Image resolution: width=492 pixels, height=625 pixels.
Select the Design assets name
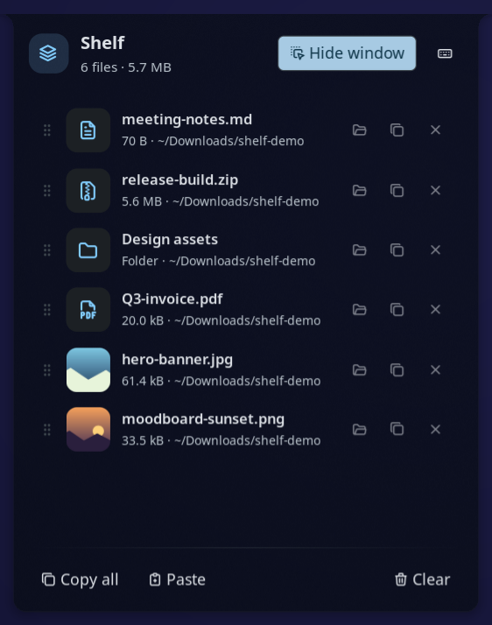tap(170, 240)
